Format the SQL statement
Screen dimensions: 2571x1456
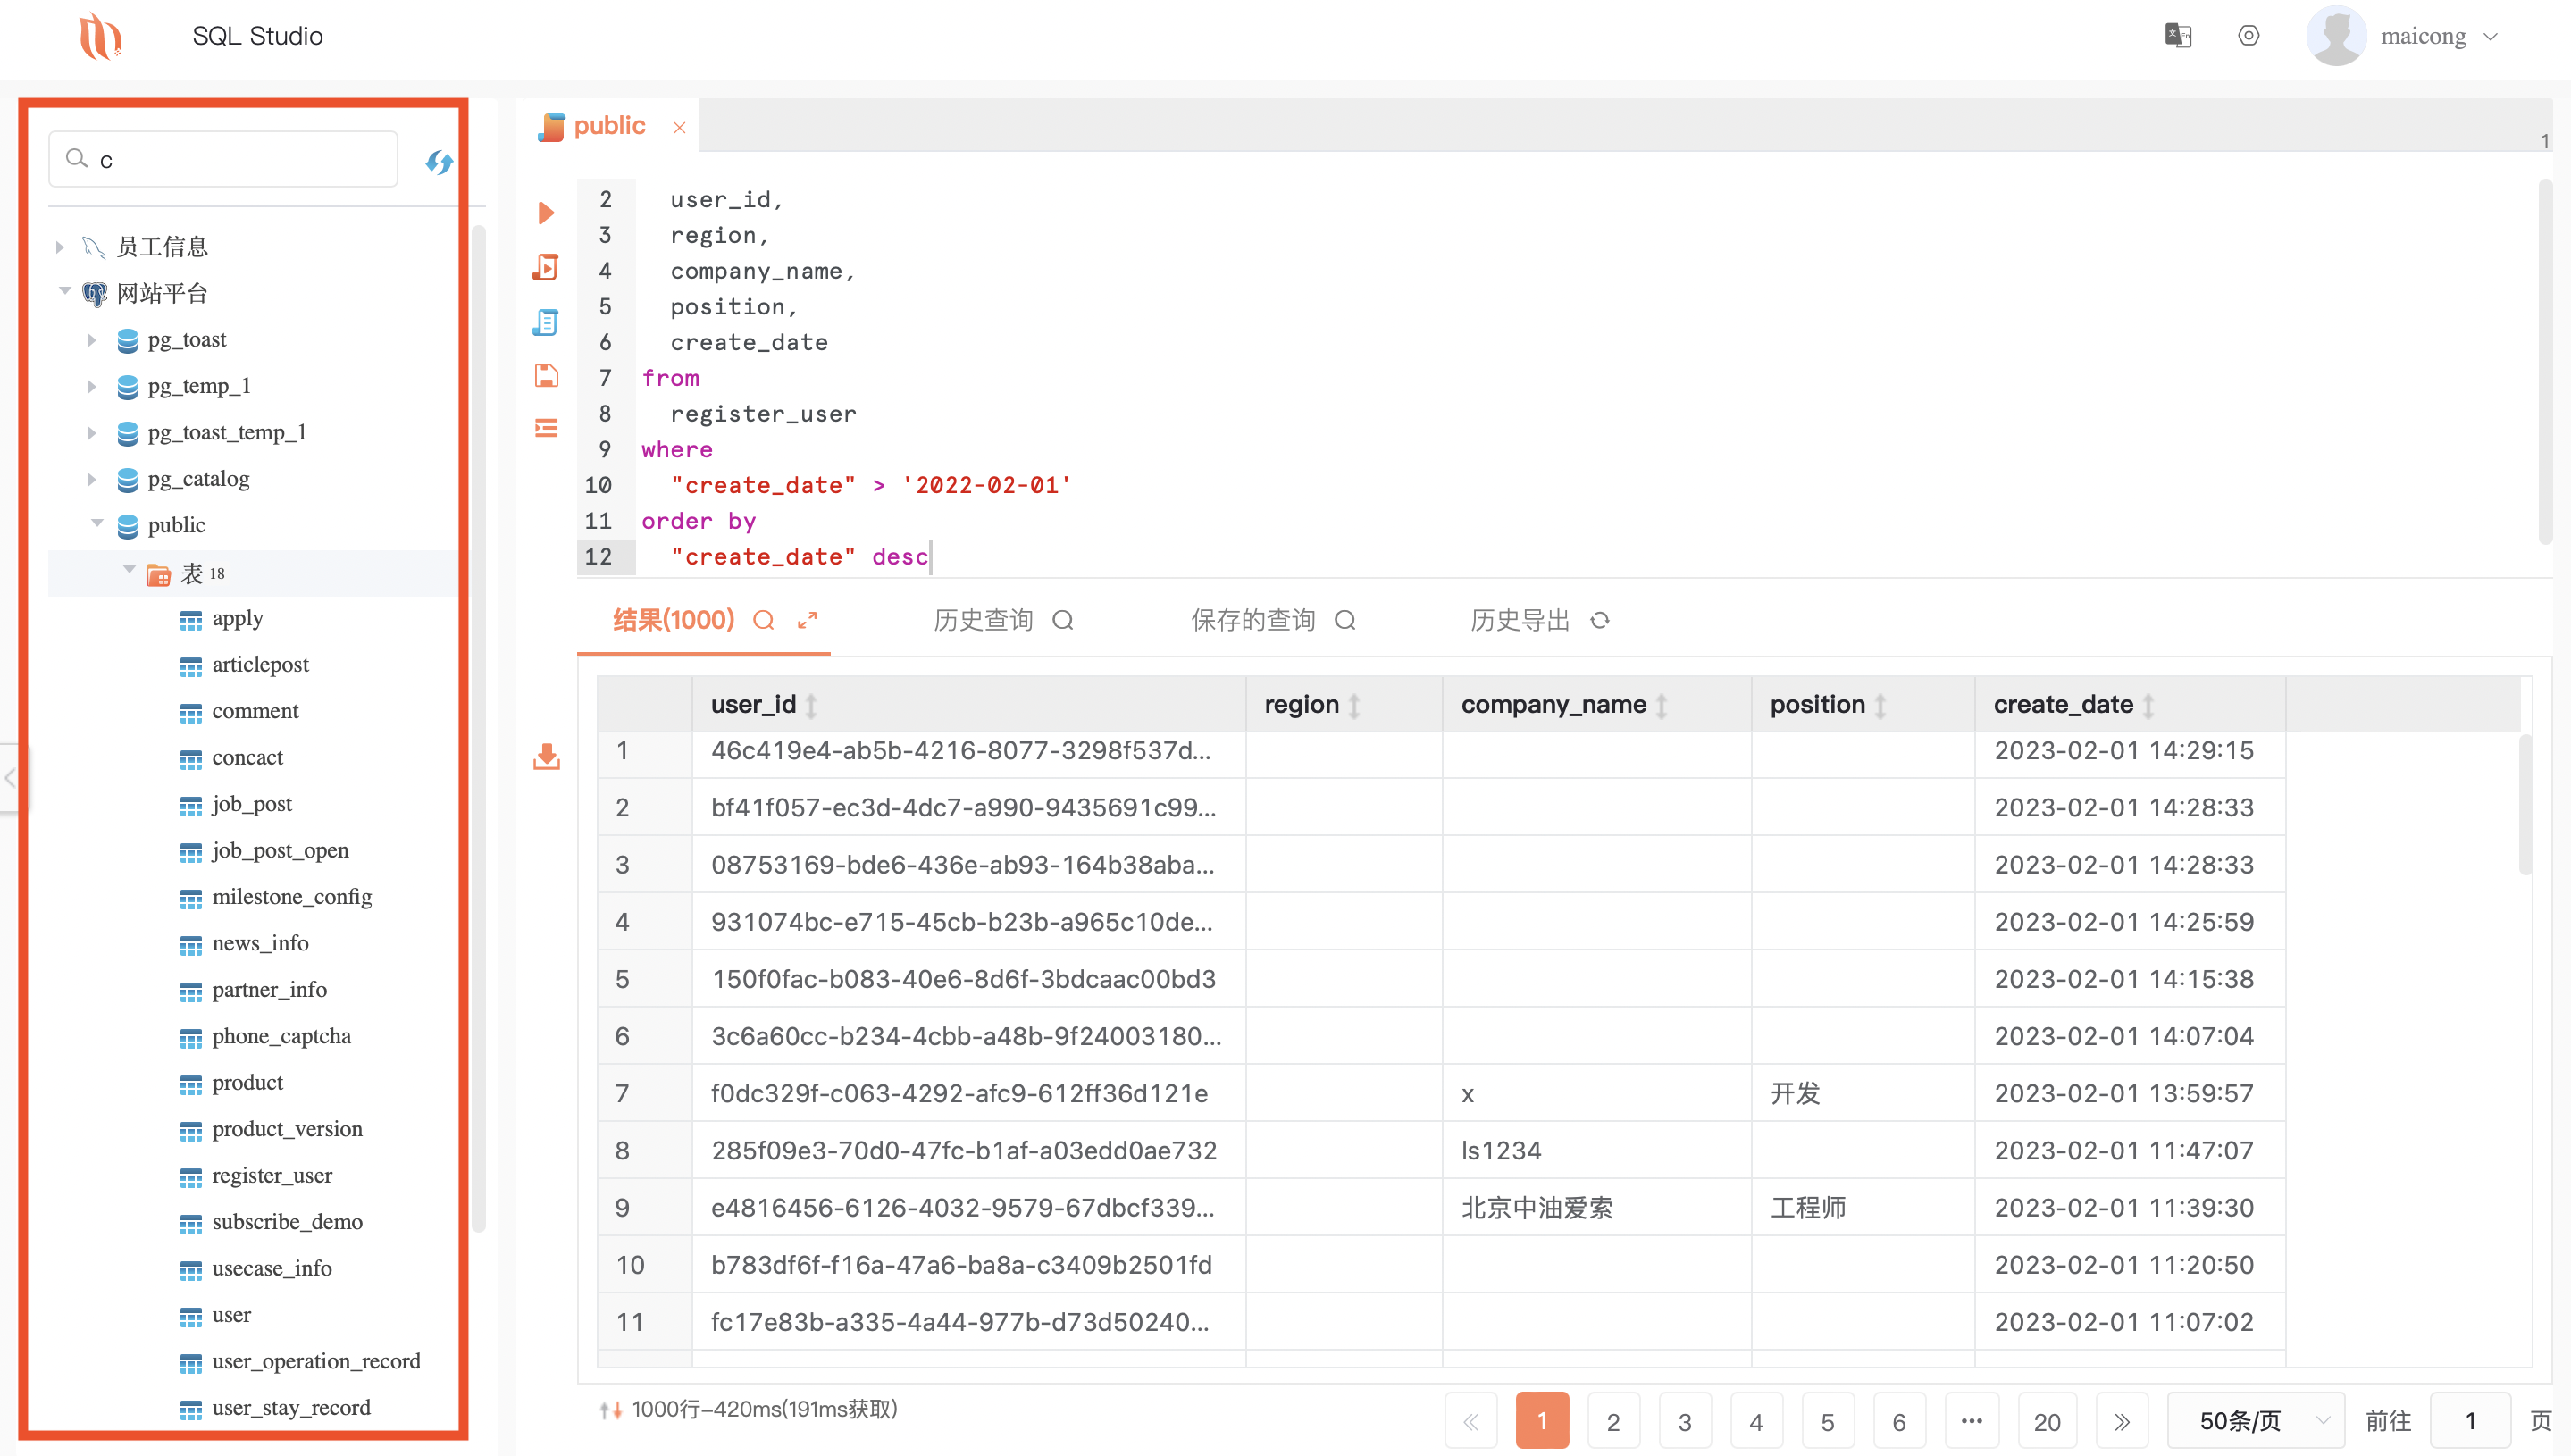coord(545,427)
